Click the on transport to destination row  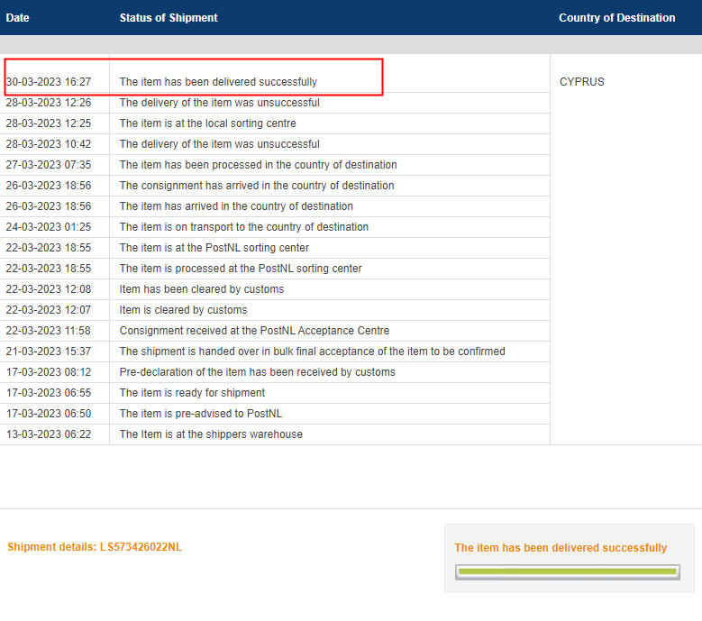point(243,227)
